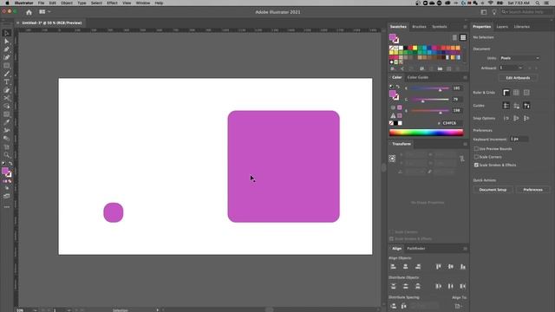The width and height of the screenshot is (555, 312).
Task: Click the Preferences quick action button
Action: pyautogui.click(x=532, y=190)
